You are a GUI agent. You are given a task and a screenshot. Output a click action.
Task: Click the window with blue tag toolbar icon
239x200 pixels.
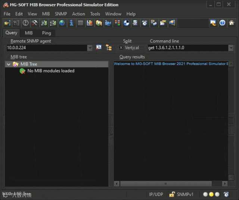153,23
